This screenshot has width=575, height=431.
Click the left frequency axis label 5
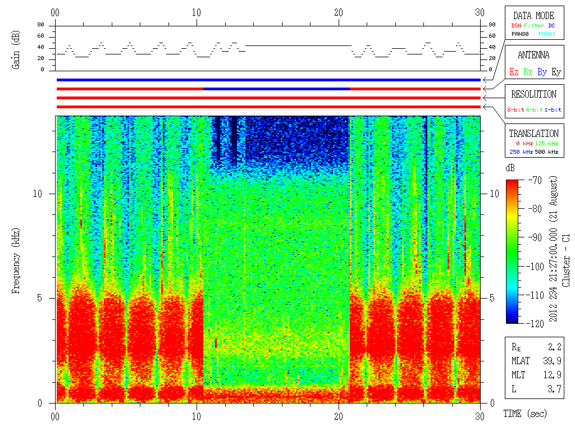tap(40, 298)
